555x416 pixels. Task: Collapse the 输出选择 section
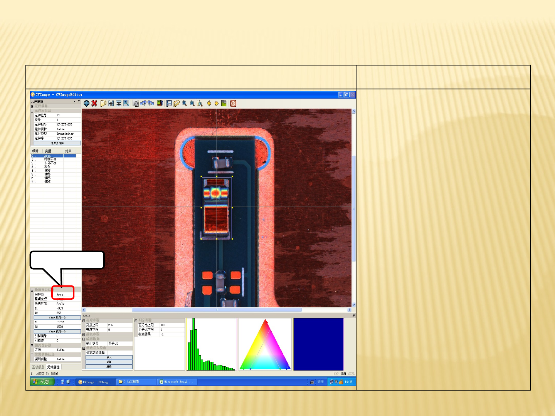84,339
